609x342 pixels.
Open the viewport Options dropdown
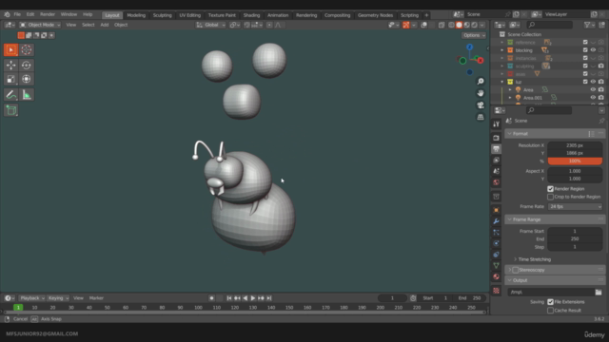(474, 35)
